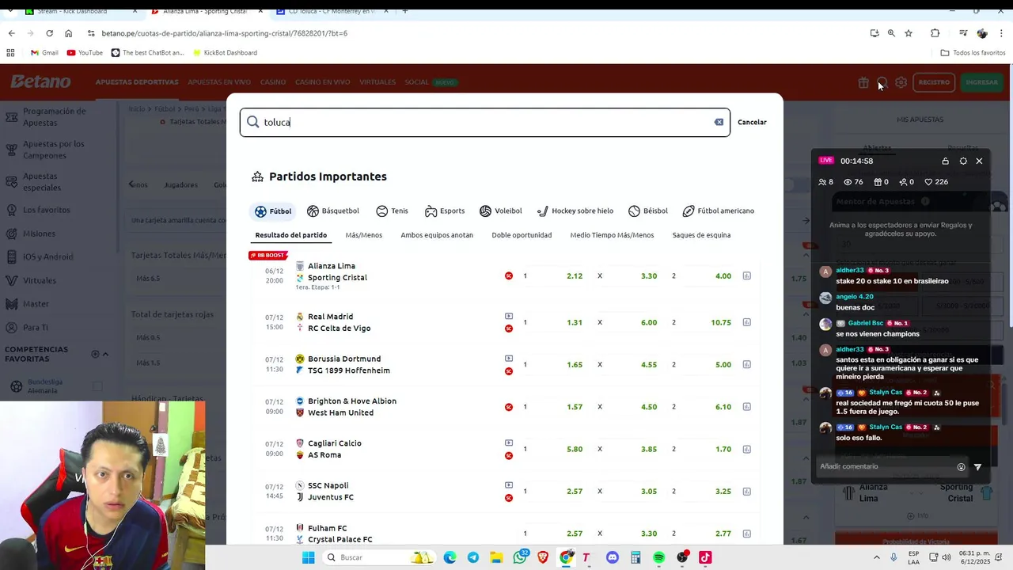
Task: Open stats icon for Alianza Lima match
Action: pyautogui.click(x=746, y=276)
